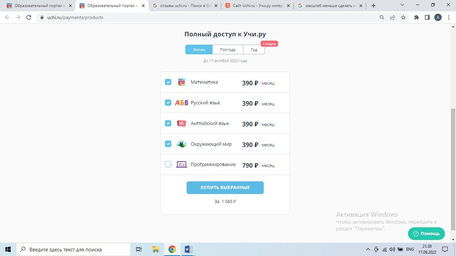
Task: Show hidden system tray icons
Action: pyautogui.click(x=367, y=250)
